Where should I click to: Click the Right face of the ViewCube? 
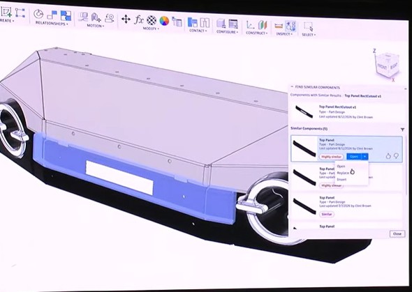394,66
